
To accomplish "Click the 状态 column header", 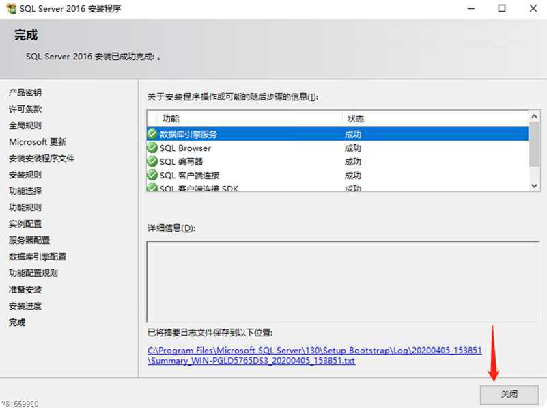I will click(436, 119).
